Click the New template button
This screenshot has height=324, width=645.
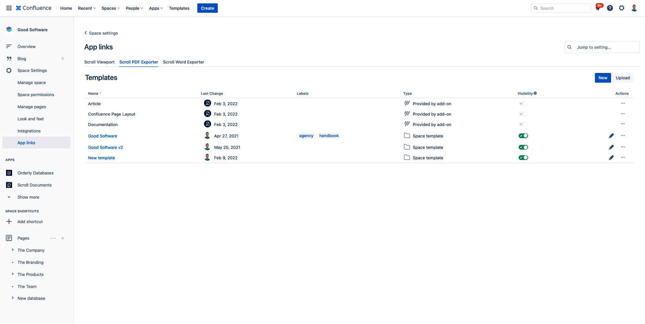pyautogui.click(x=602, y=78)
